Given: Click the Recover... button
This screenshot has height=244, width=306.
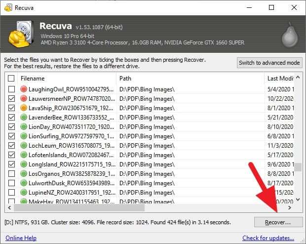Looking at the screenshot, I should (278, 222).
